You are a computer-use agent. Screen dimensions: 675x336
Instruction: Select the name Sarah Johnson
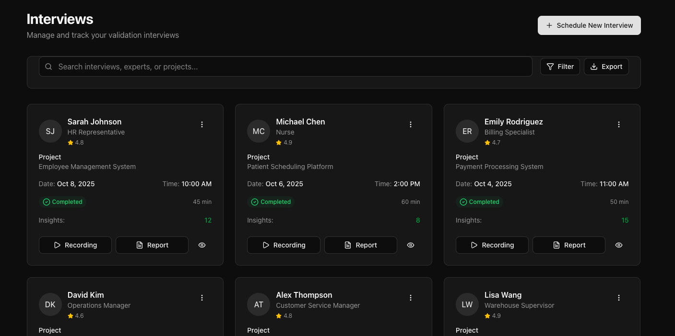[x=95, y=122]
